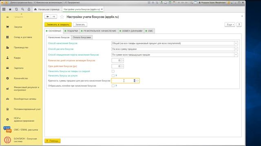The height and width of the screenshot is (146, 261).
Task: Show hint for Начислять бонусы за услуги
Action: [x=116, y=76]
